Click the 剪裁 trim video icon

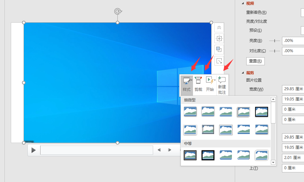[x=198, y=84]
